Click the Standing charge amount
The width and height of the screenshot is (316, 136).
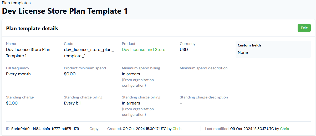(12, 103)
